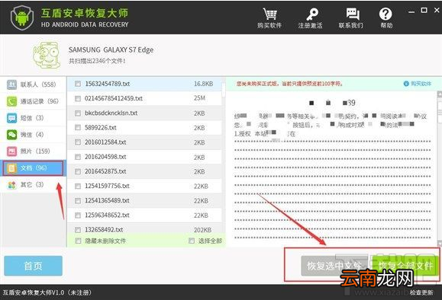
Task: Check the box for 132658492.txt
Action: point(78,230)
